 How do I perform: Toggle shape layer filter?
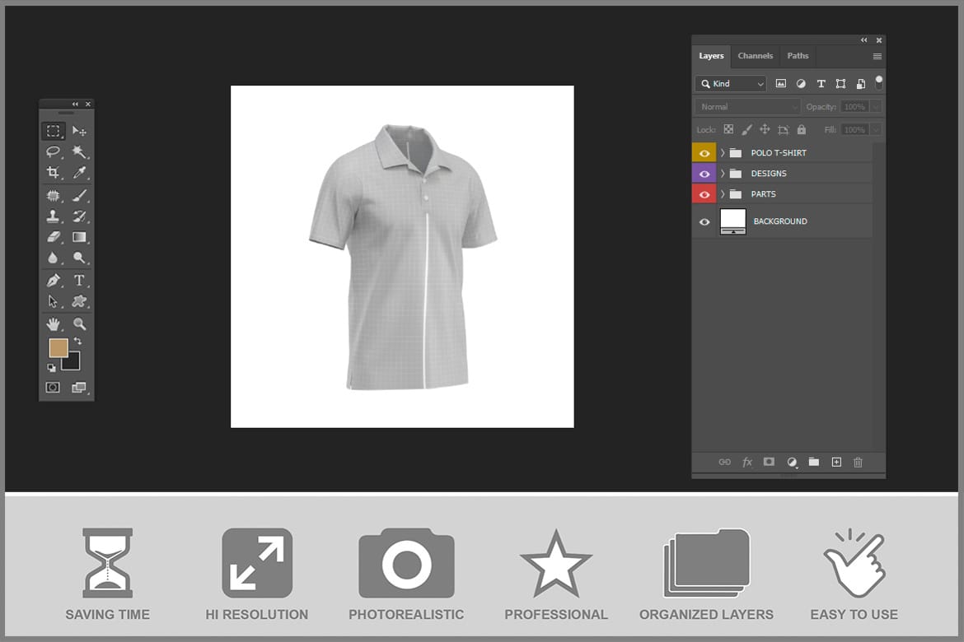[840, 84]
